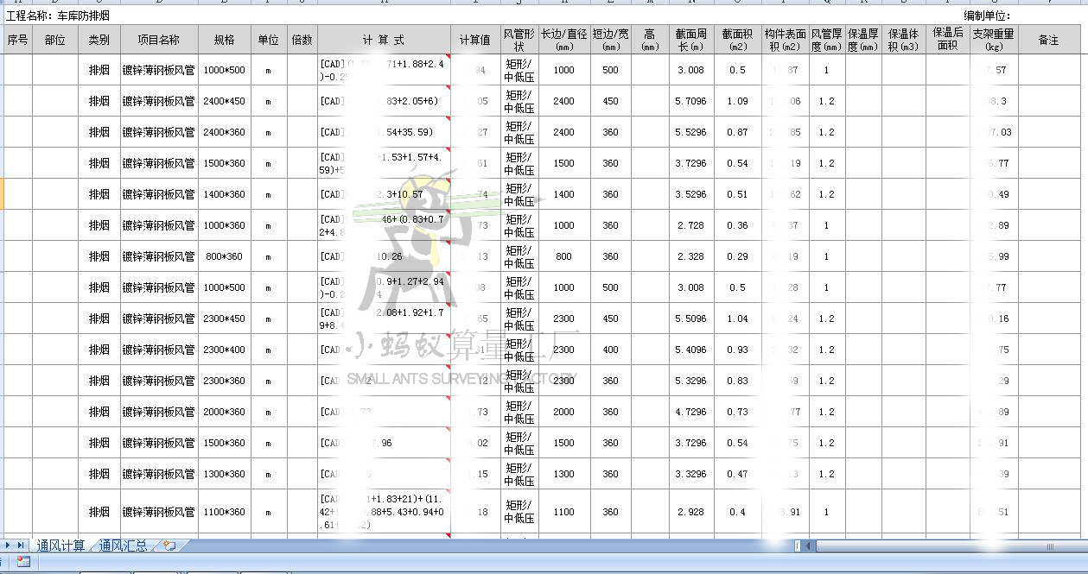Select the 备注 header cell
Image resolution: width=1088 pixels, height=574 pixels.
pos(1048,40)
